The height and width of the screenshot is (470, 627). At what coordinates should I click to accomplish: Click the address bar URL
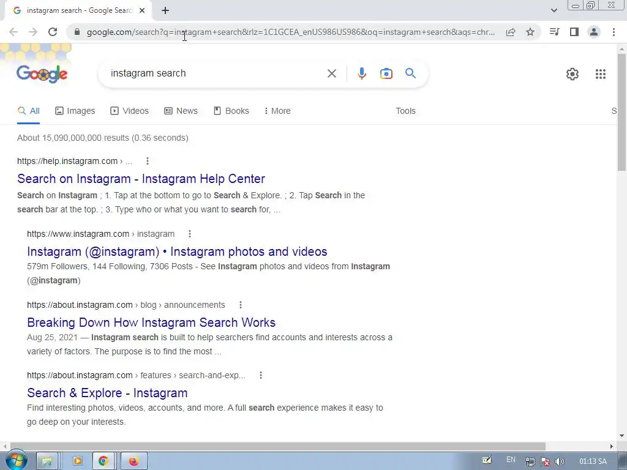[291, 32]
